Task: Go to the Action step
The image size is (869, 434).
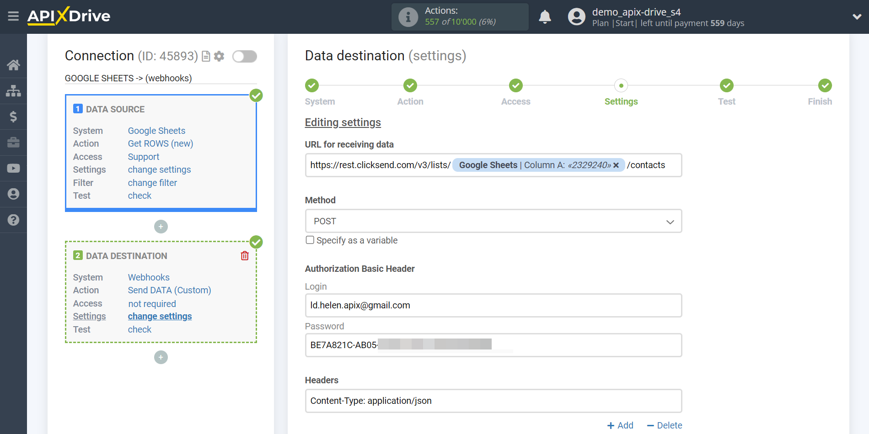Action: click(410, 85)
